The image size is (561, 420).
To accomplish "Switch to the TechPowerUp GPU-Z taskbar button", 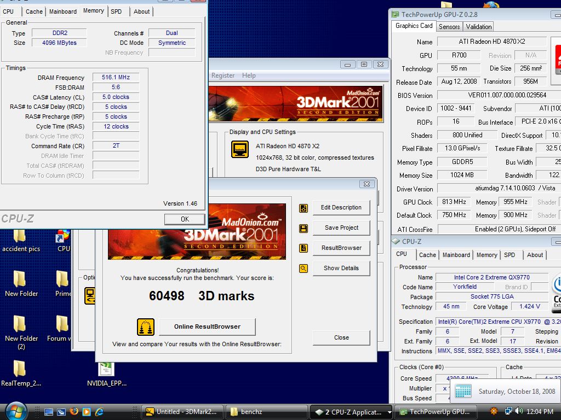I will point(436,412).
